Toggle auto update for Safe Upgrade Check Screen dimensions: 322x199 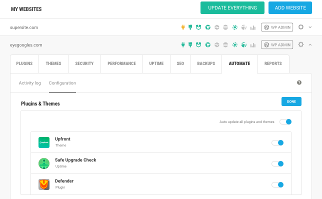277,163
